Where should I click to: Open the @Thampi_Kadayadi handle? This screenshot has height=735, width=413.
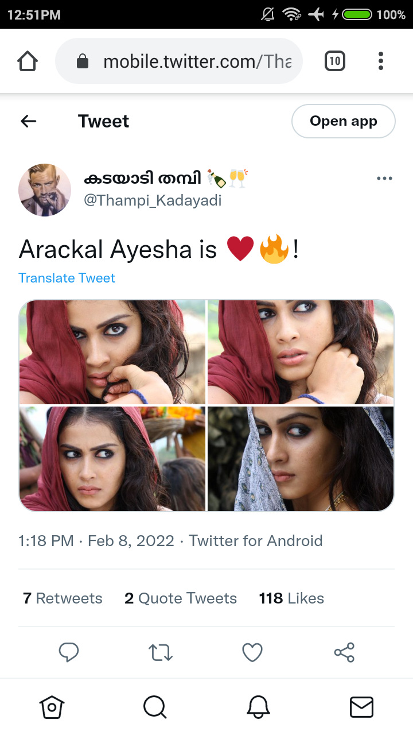pyautogui.click(x=153, y=200)
